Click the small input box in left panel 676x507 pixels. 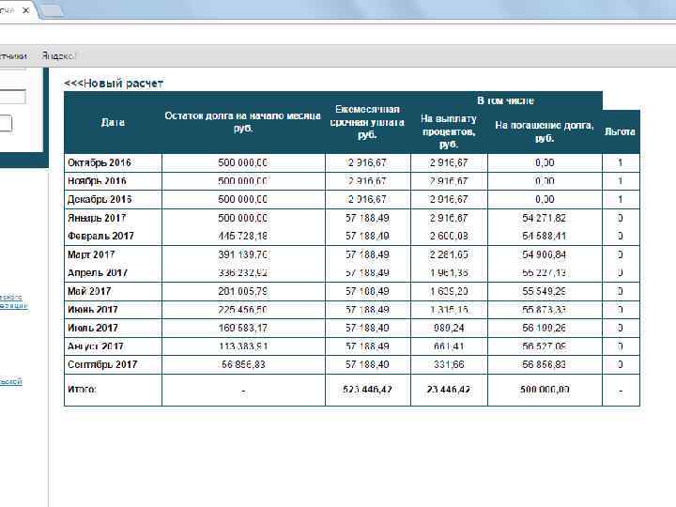click(x=6, y=123)
